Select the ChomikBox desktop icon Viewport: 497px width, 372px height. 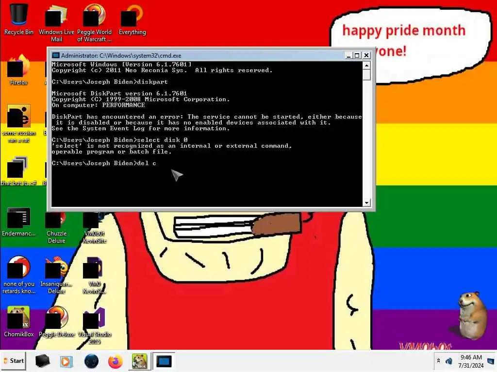(18, 322)
